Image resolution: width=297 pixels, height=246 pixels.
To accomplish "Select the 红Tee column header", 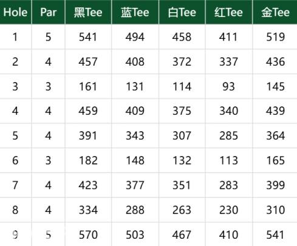I will click(229, 12).
